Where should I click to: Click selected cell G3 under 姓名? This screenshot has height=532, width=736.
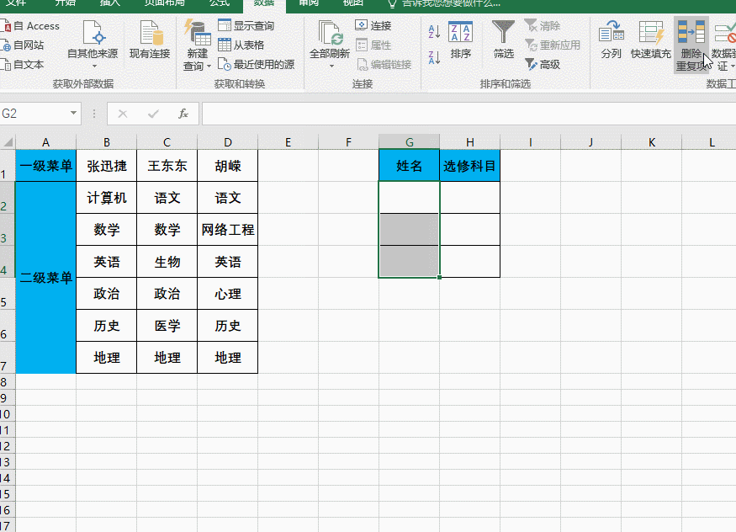(410, 230)
